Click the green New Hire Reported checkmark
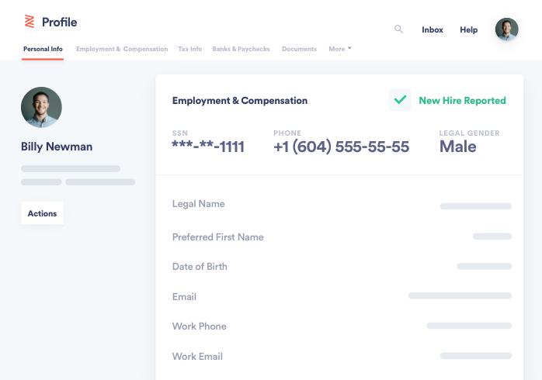Screen dimensions: 542x380 point(400,100)
